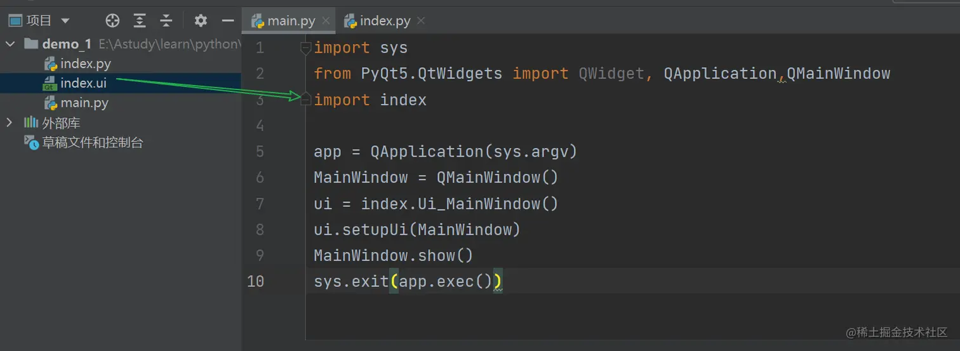960x351 pixels.
Task: Expand the 外部库 node
Action: tap(10, 122)
